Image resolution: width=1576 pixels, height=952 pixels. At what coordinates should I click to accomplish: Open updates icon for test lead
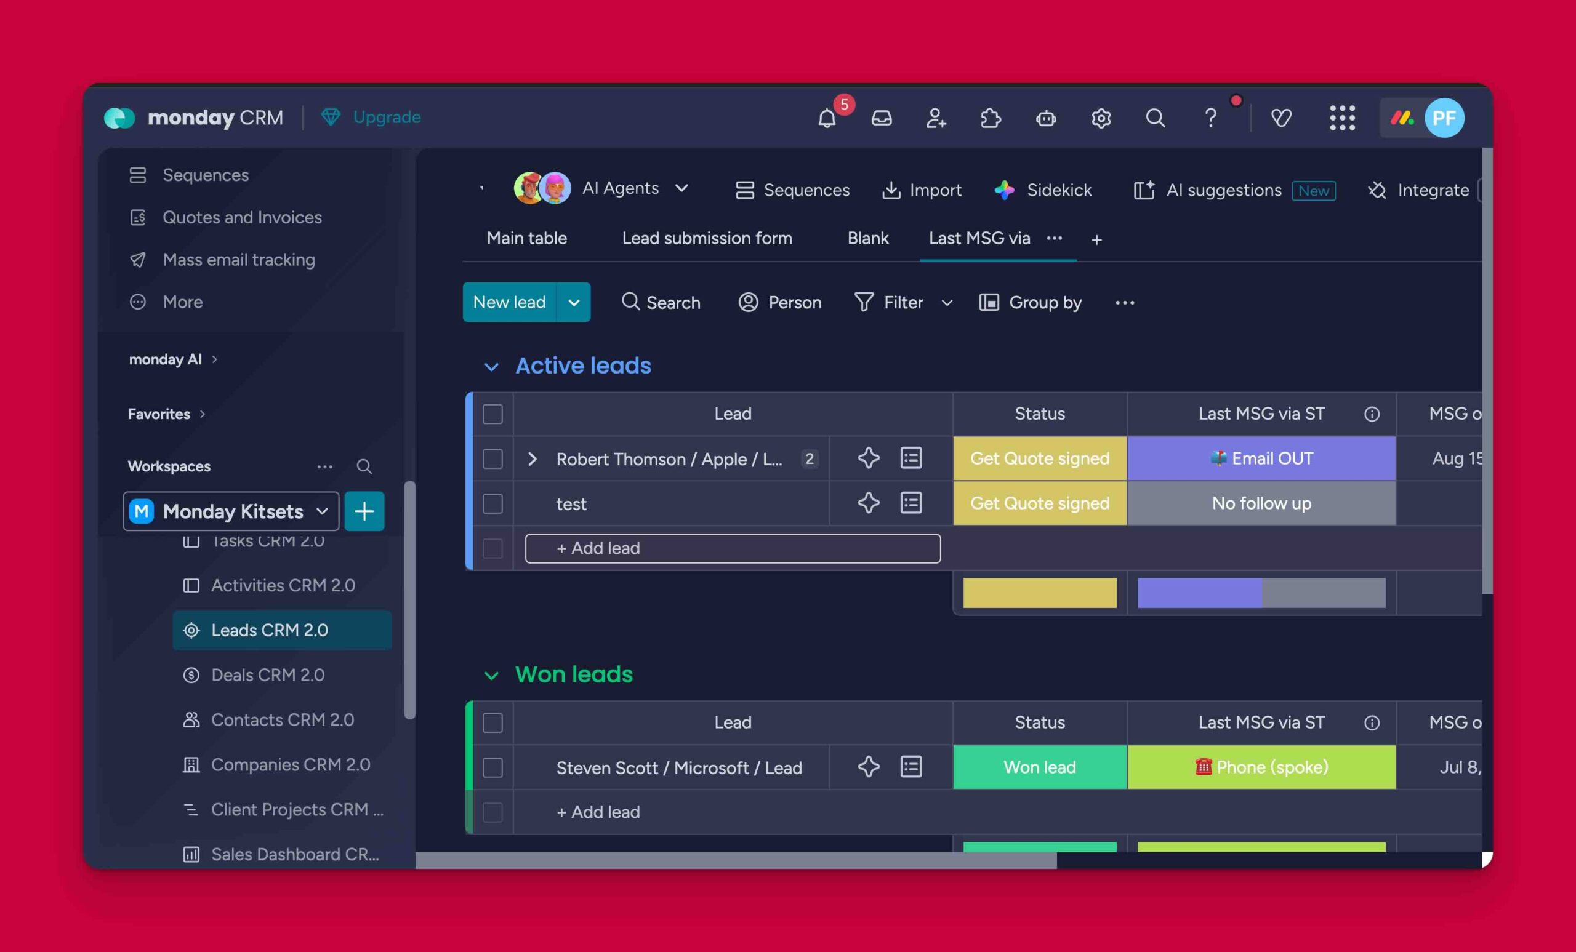911,503
